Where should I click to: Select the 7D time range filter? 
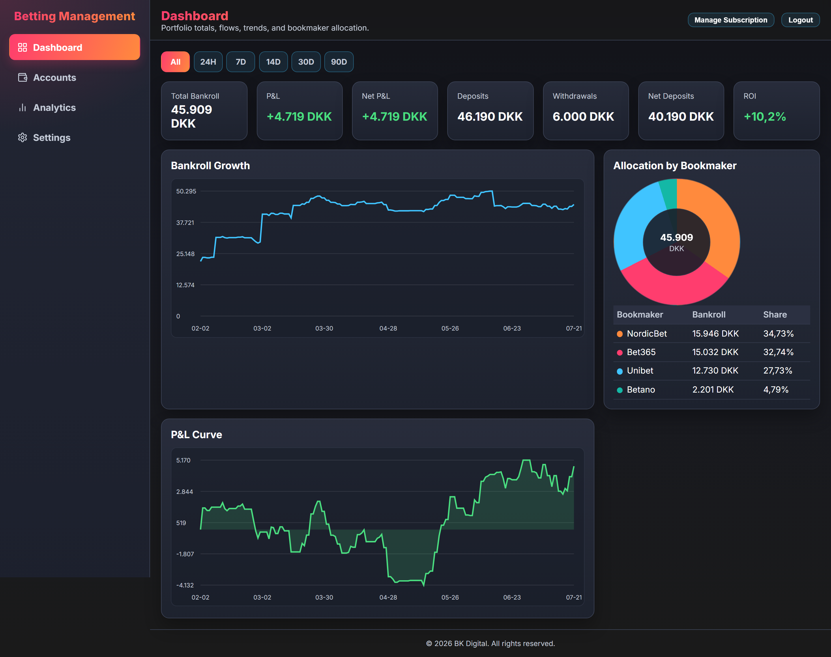click(241, 61)
